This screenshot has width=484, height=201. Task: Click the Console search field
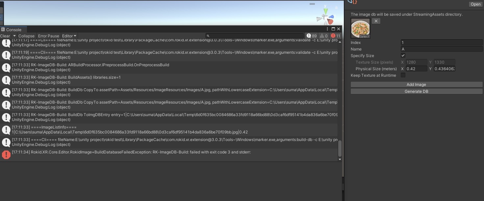pos(255,36)
